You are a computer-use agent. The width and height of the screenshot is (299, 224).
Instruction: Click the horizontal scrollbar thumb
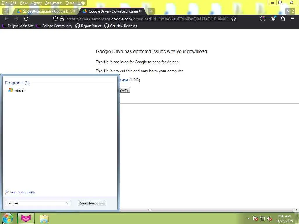point(206,210)
